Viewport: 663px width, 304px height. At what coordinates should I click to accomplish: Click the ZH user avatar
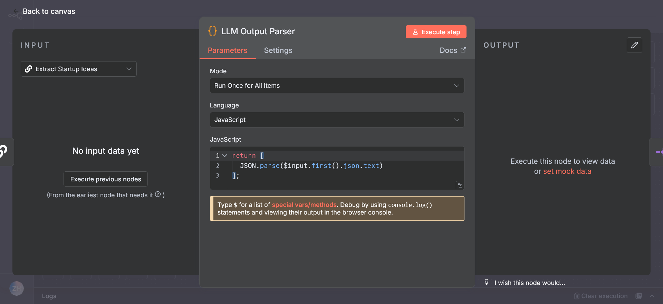pyautogui.click(x=17, y=288)
